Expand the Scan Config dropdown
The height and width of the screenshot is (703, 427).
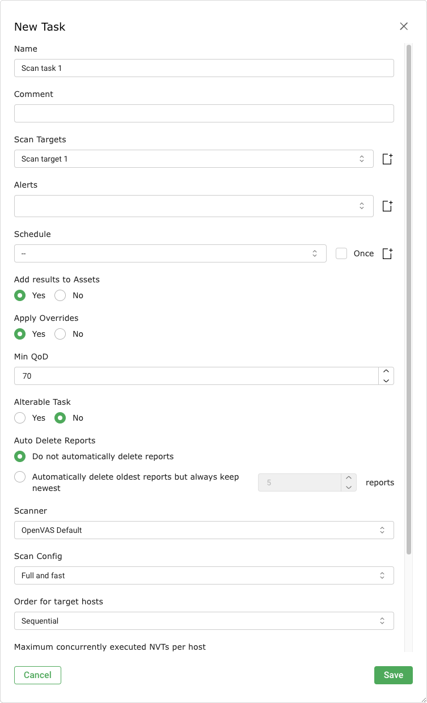(x=204, y=575)
